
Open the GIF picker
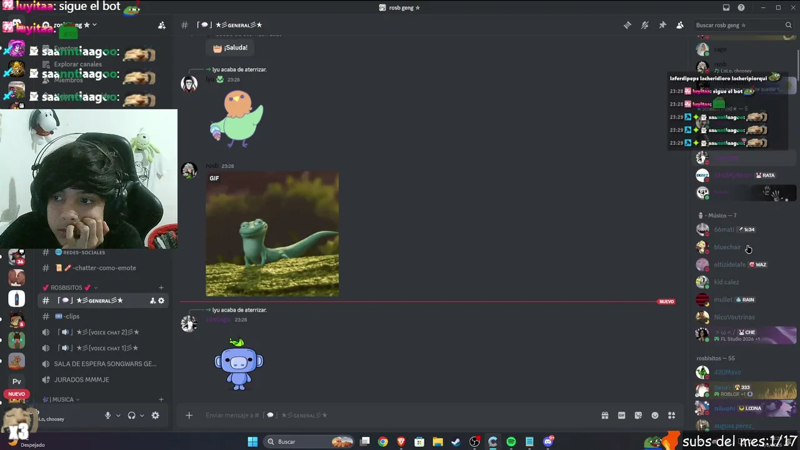(x=621, y=415)
